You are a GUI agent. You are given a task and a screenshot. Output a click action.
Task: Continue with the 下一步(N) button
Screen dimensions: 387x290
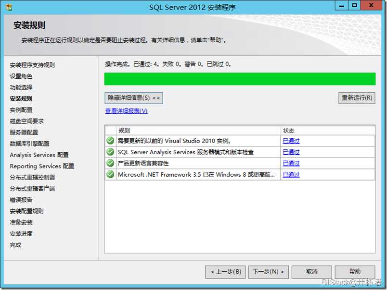point(269,272)
